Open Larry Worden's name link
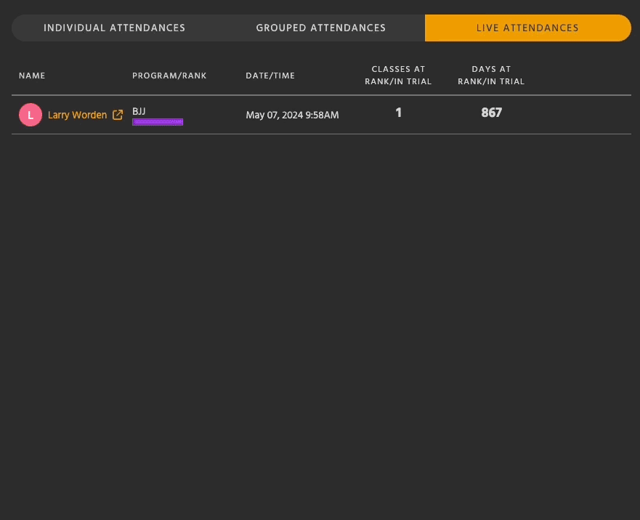This screenshot has height=520, width=640. click(77, 115)
